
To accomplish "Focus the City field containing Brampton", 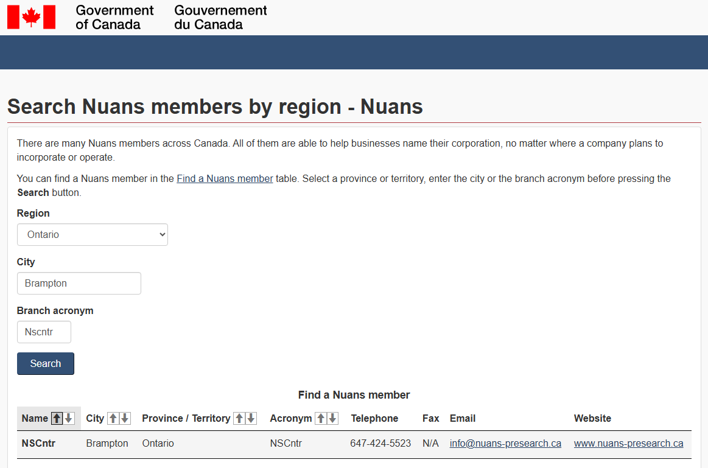I will 79,284.
